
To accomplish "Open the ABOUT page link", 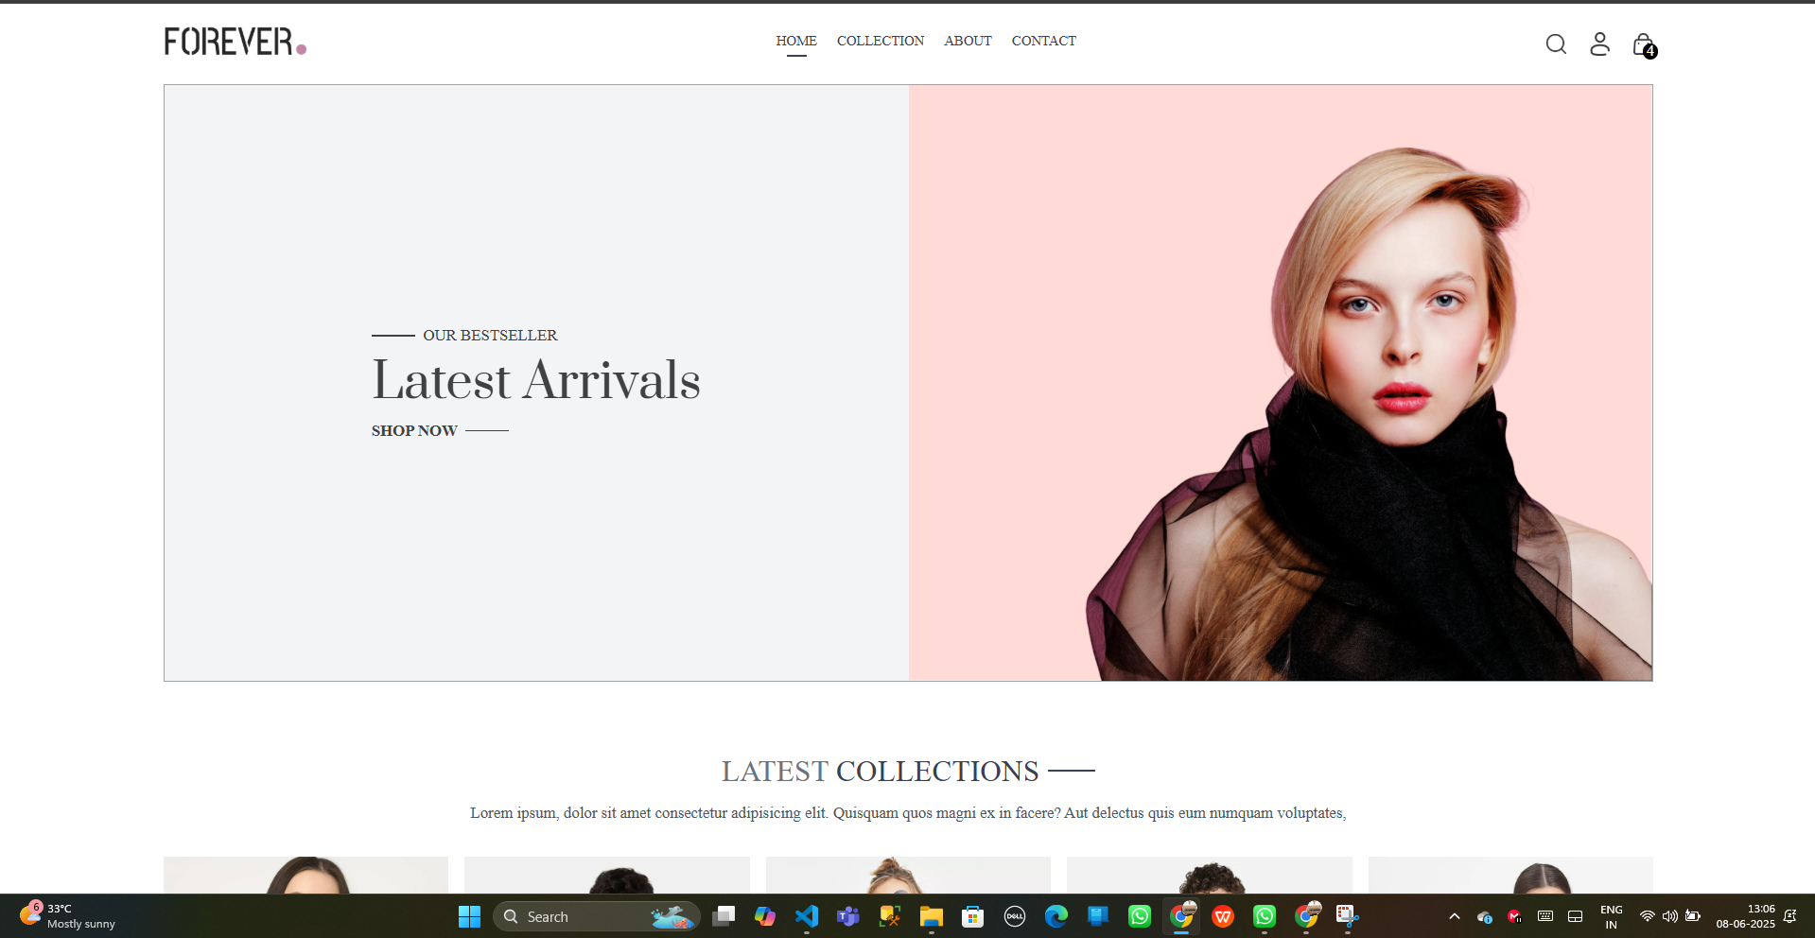I will [x=968, y=41].
